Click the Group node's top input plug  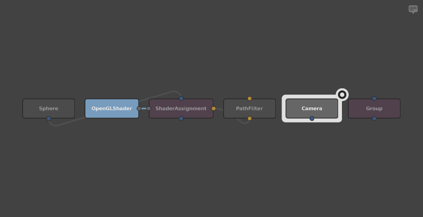[x=374, y=98]
